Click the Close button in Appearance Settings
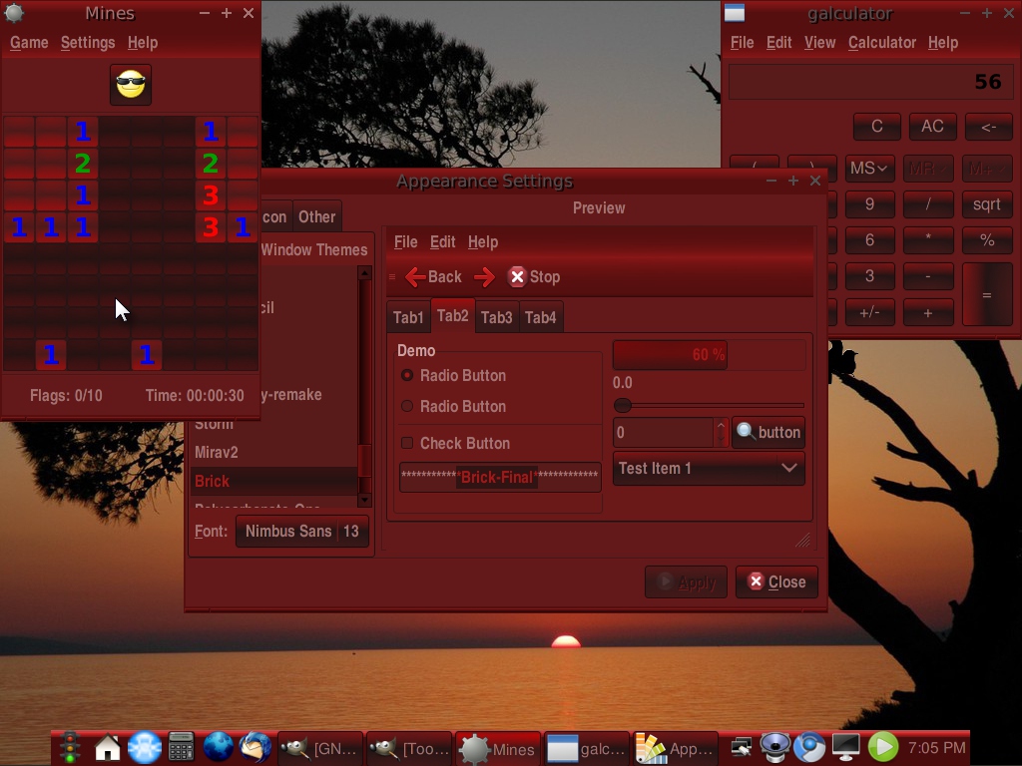Screen dimensions: 1022x766 pos(776,581)
